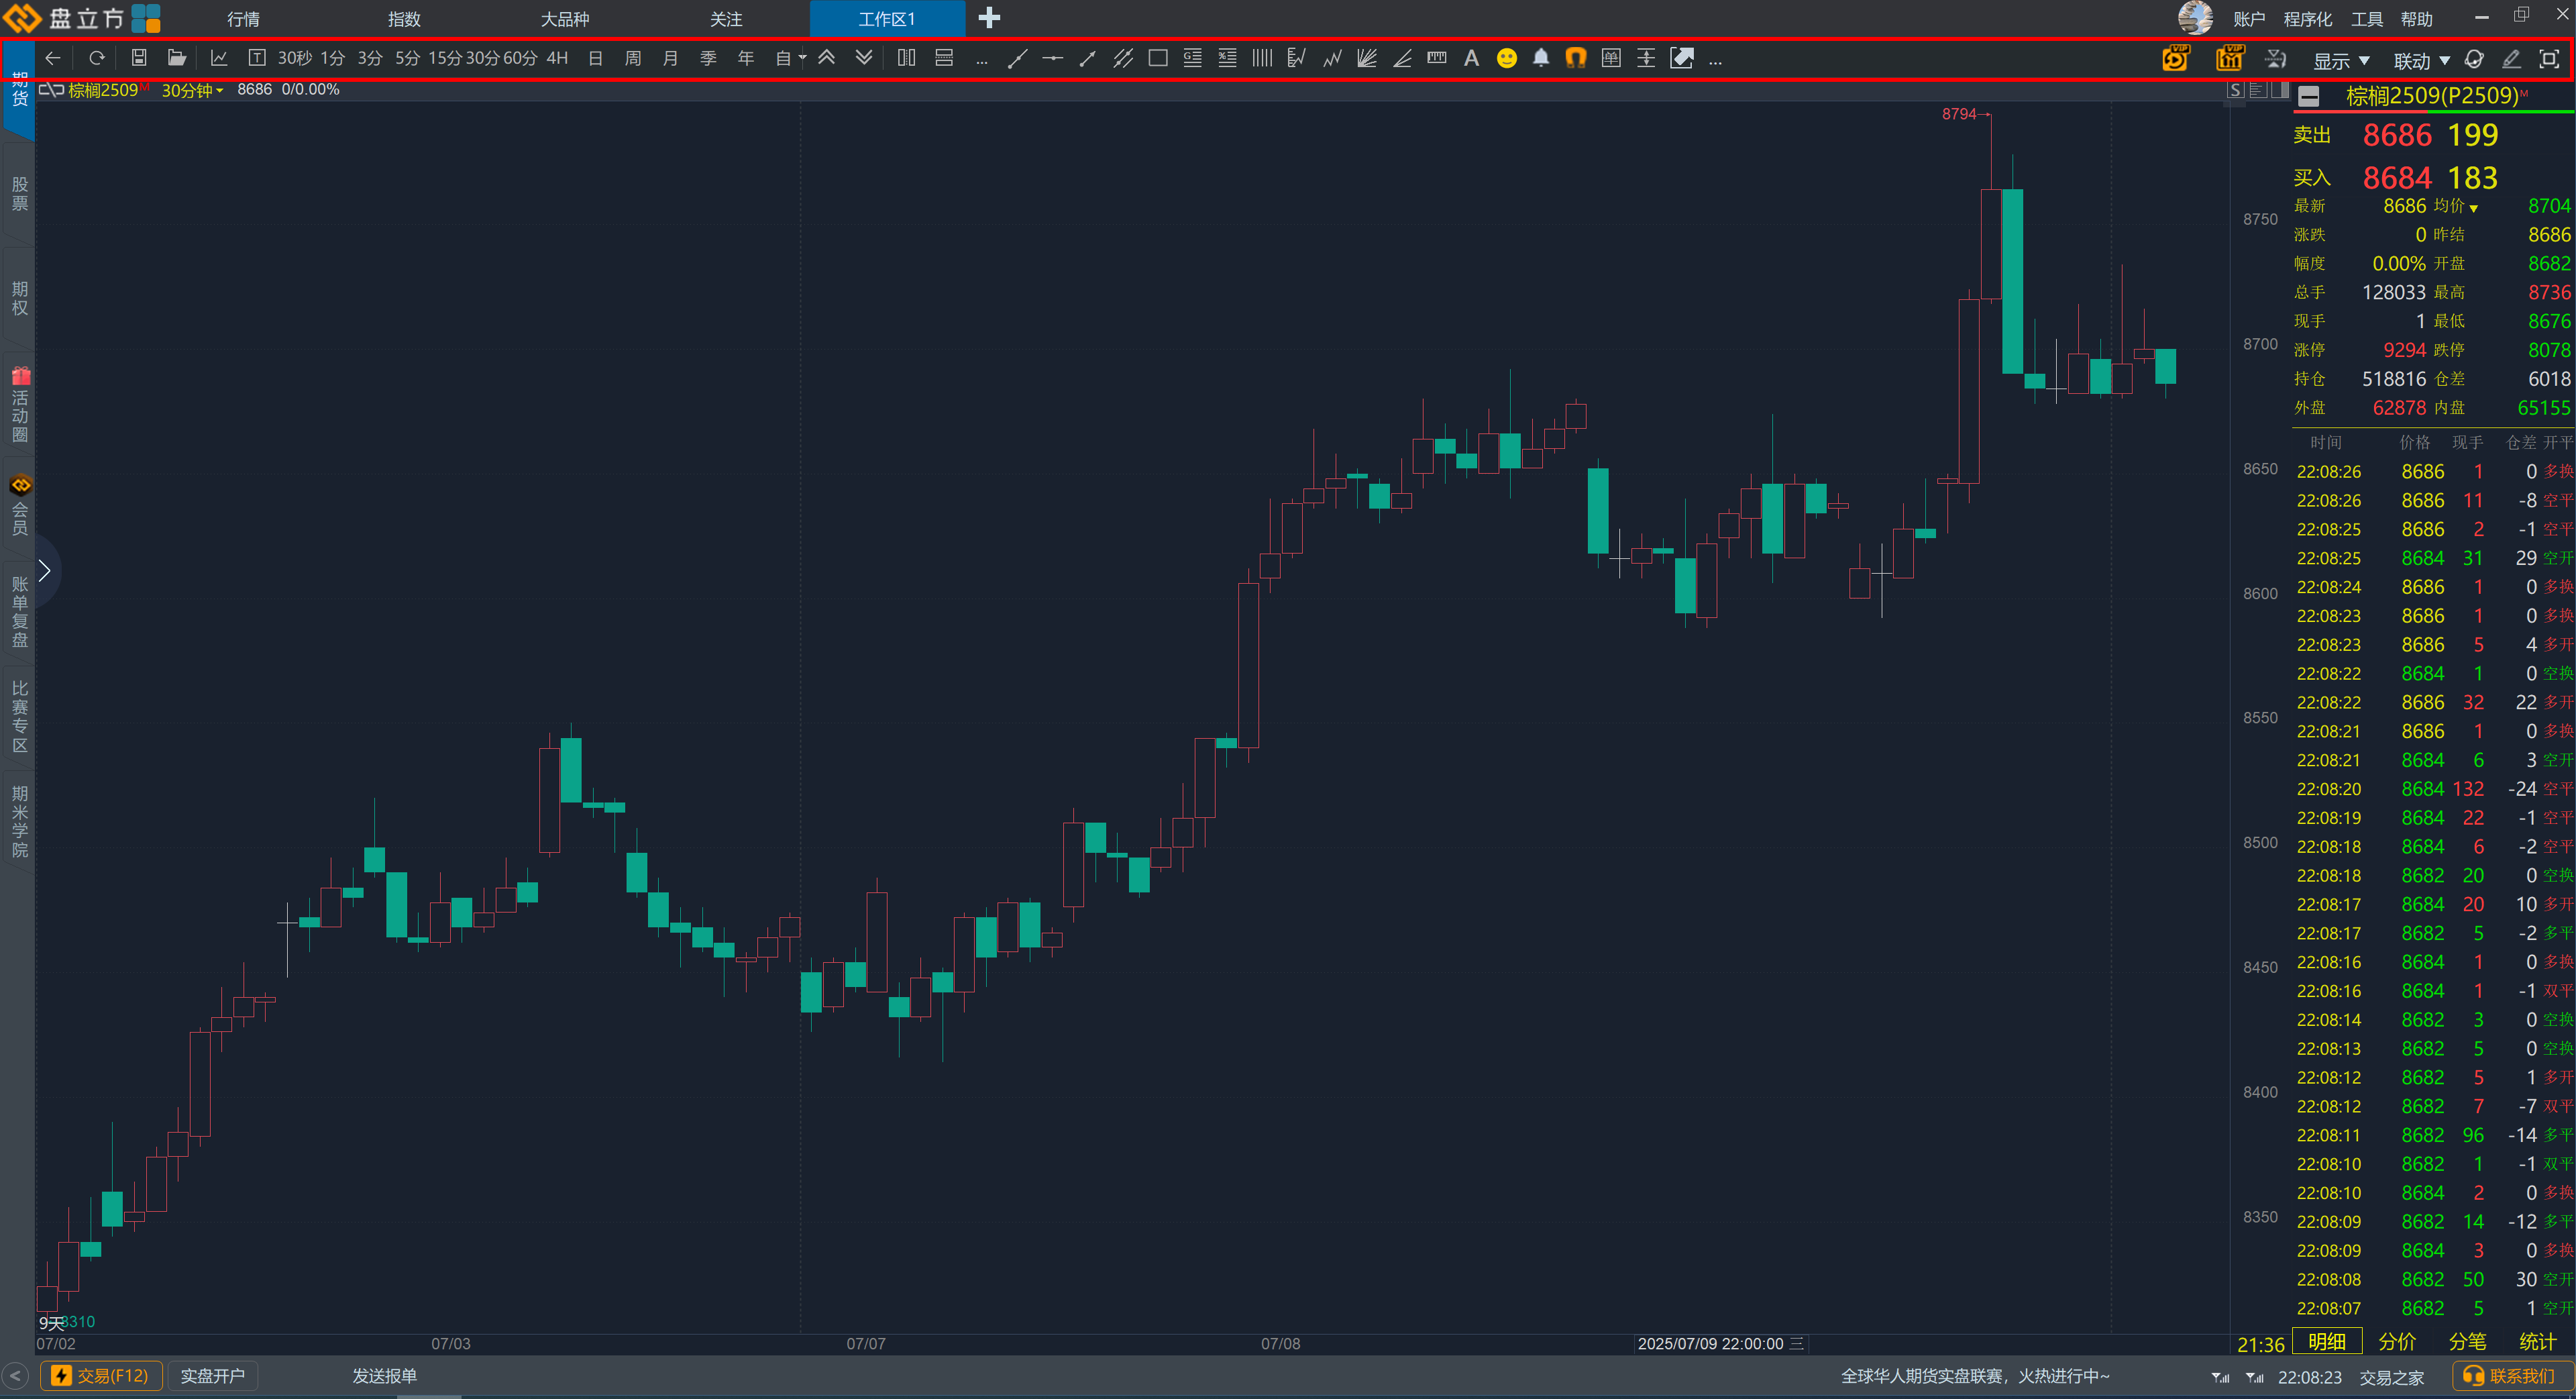Select the rectangle drawing tool
The width and height of the screenshot is (2576, 1399).
[1158, 59]
